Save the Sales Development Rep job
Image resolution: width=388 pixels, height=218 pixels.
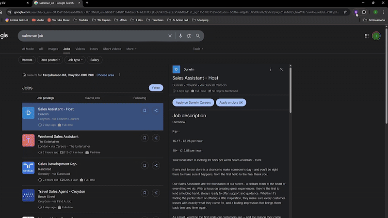click(145, 165)
